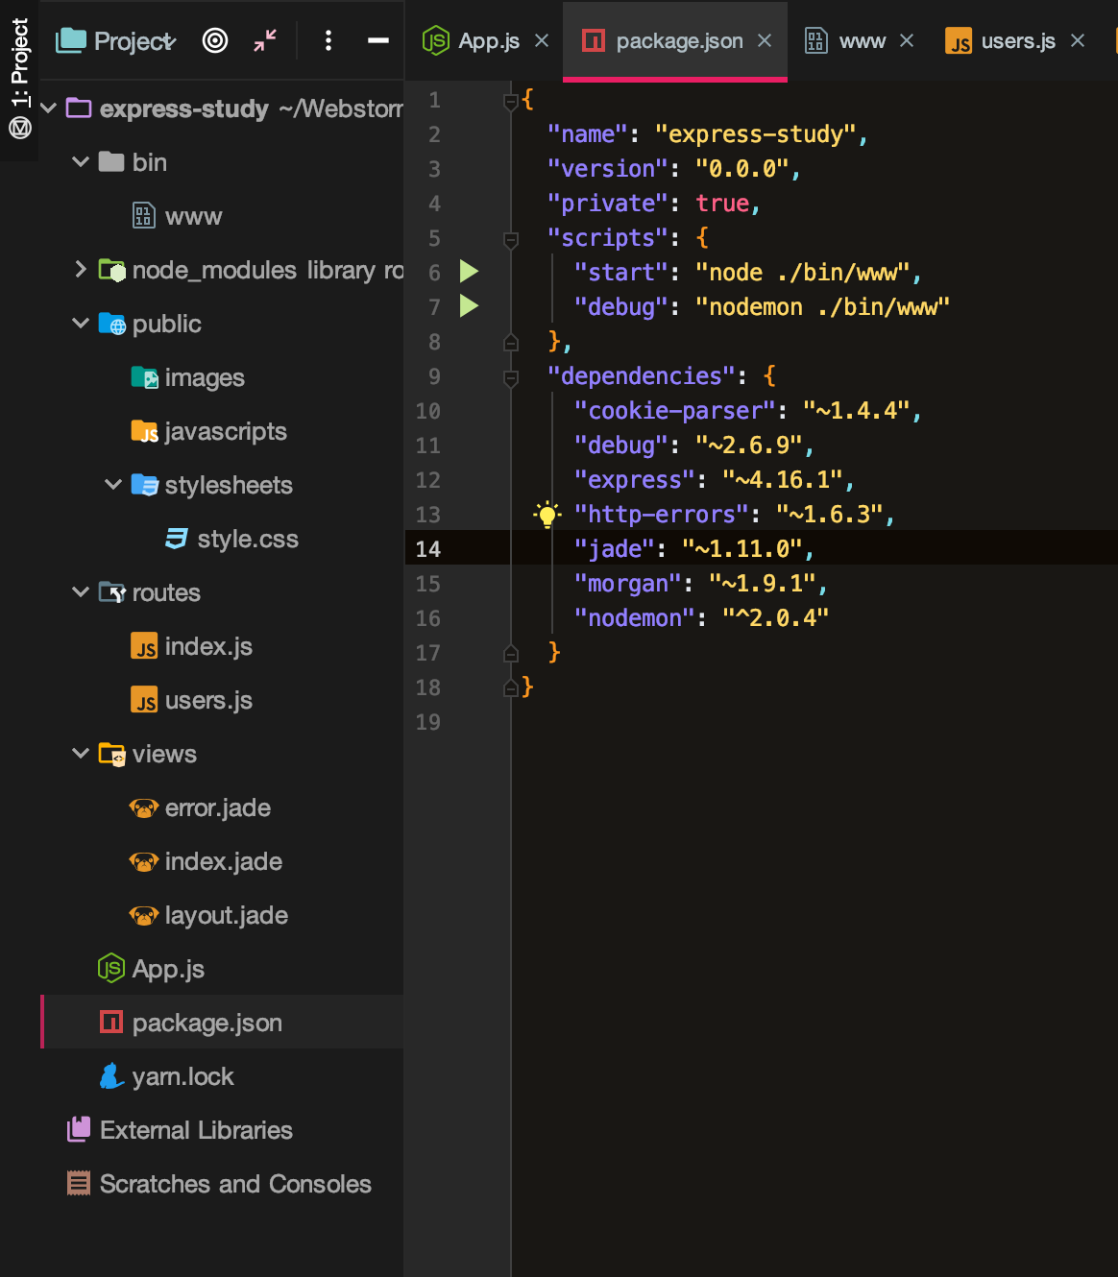The height and width of the screenshot is (1277, 1118).
Task: Click the "jade" key on line 14
Action: (x=614, y=549)
